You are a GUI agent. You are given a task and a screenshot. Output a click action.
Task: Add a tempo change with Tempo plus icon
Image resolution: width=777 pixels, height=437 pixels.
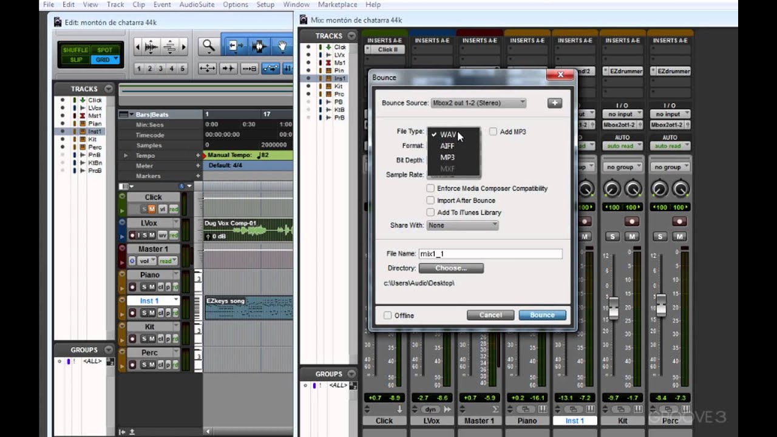198,155
